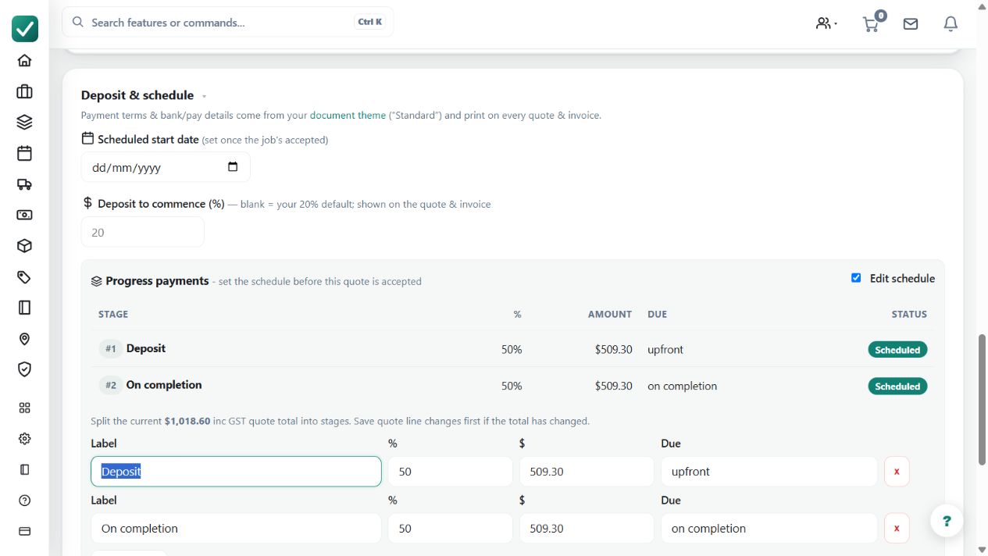Click the Scheduled badge on On completion row
This screenshot has height=556, width=988.
pos(897,386)
